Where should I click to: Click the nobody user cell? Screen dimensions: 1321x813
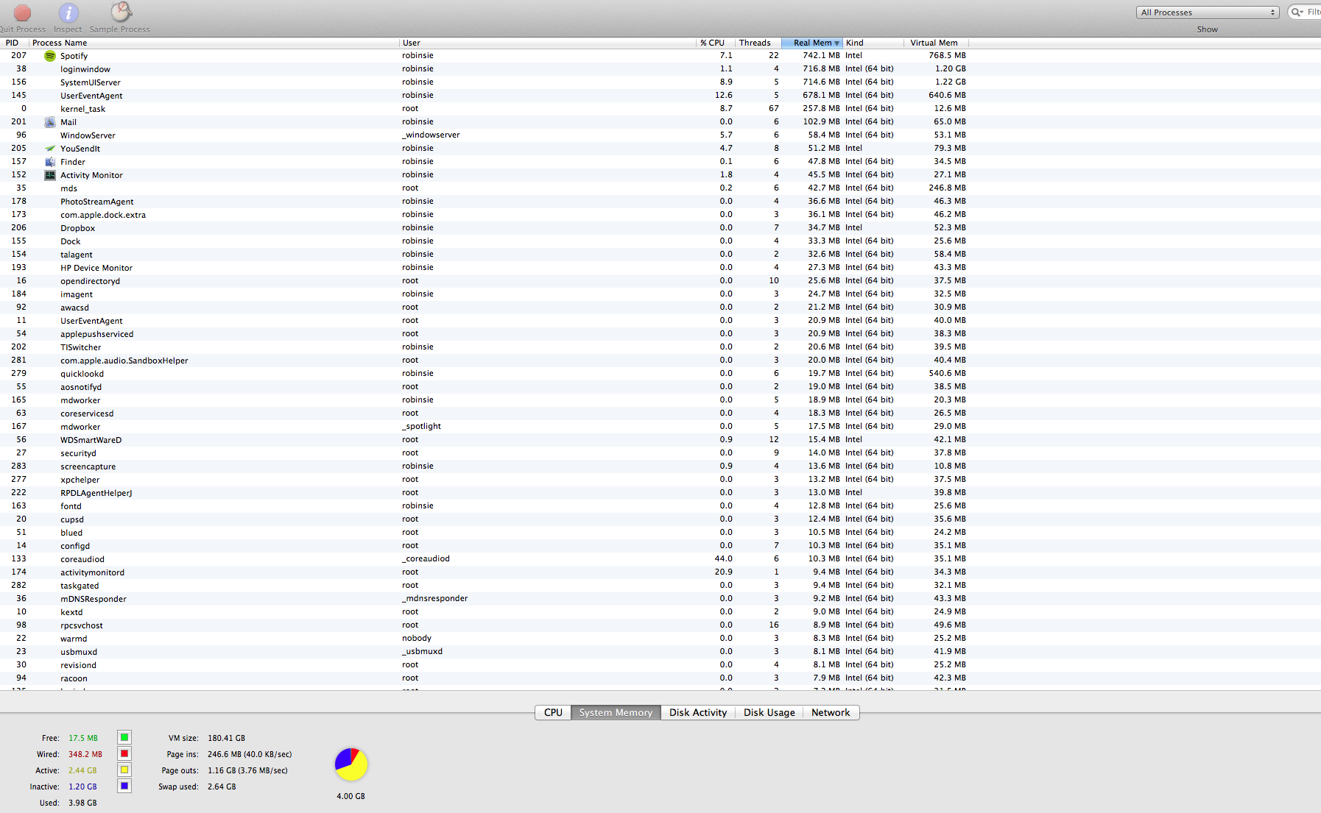click(417, 638)
